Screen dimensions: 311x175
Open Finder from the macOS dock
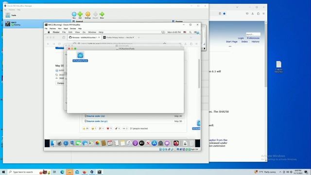(53, 143)
